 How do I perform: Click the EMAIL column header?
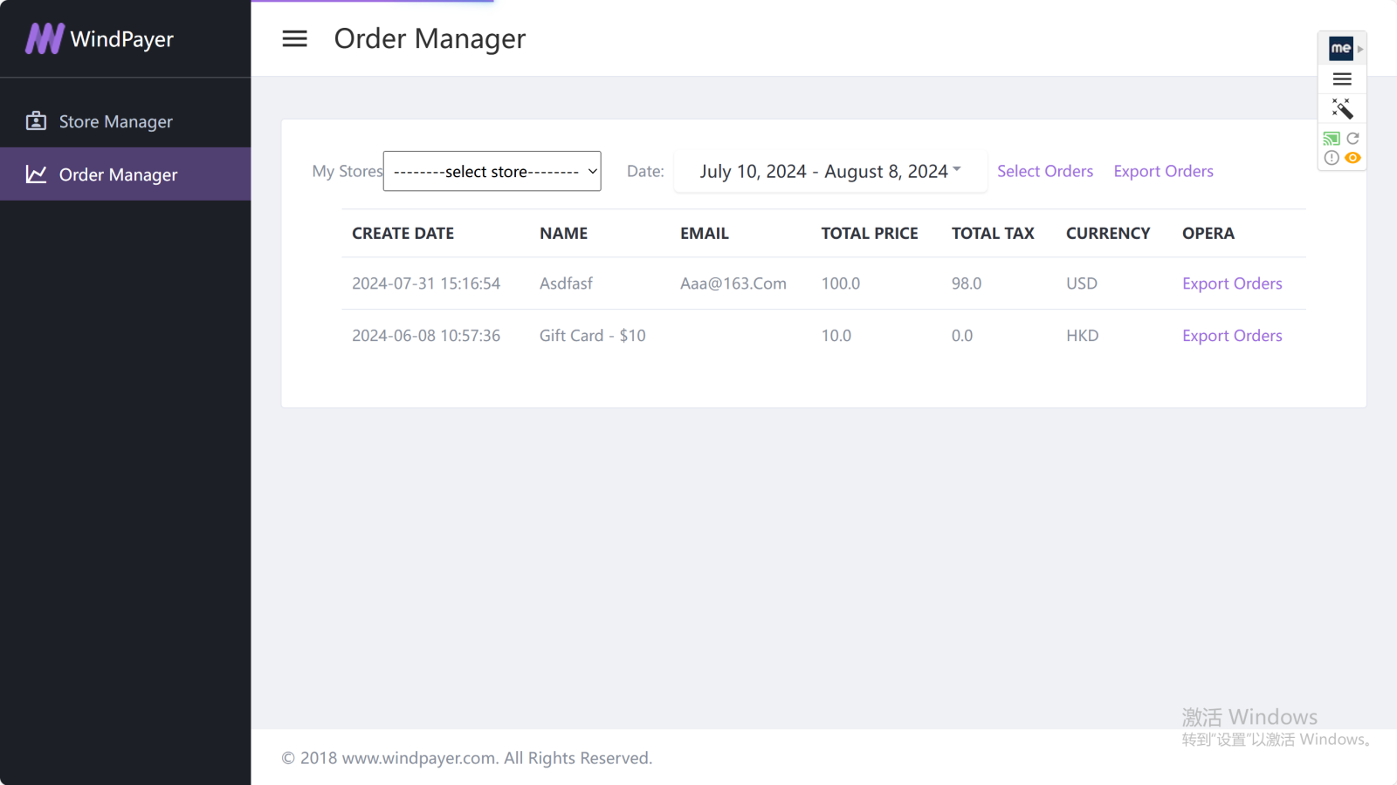click(704, 233)
